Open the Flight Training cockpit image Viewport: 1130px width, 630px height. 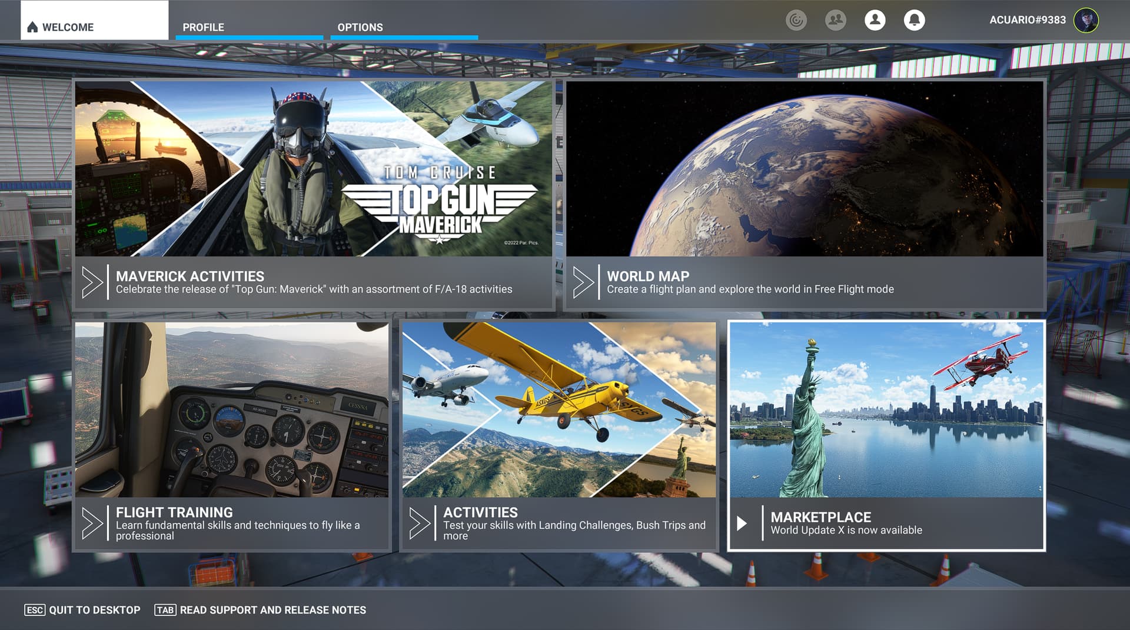point(232,409)
